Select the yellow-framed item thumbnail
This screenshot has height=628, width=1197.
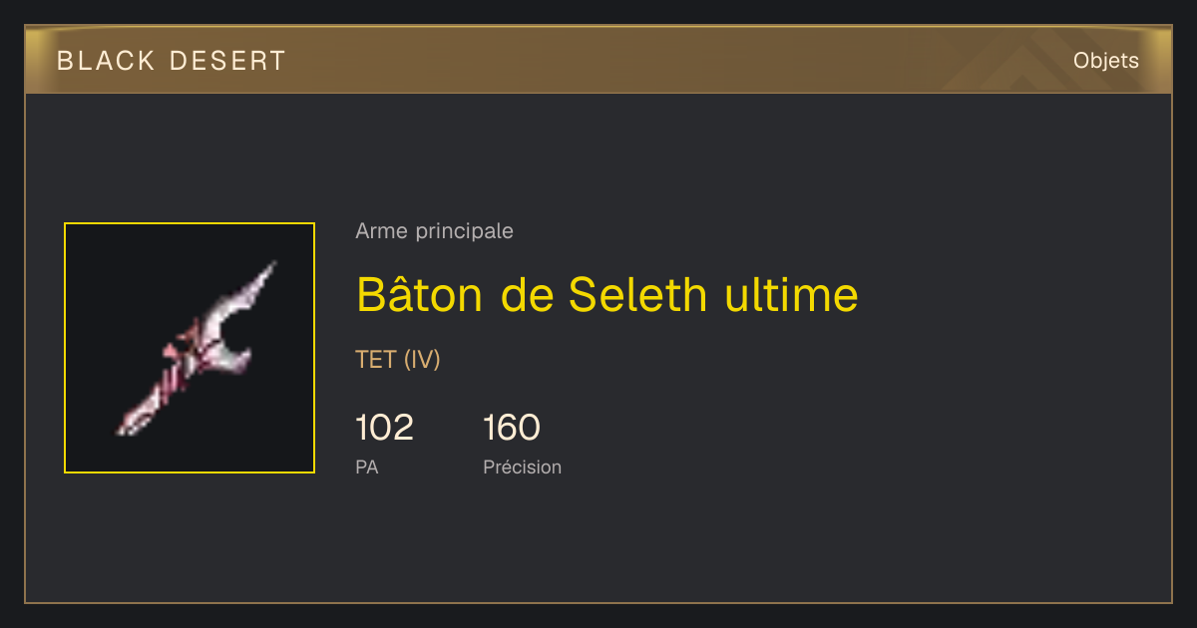coord(190,348)
